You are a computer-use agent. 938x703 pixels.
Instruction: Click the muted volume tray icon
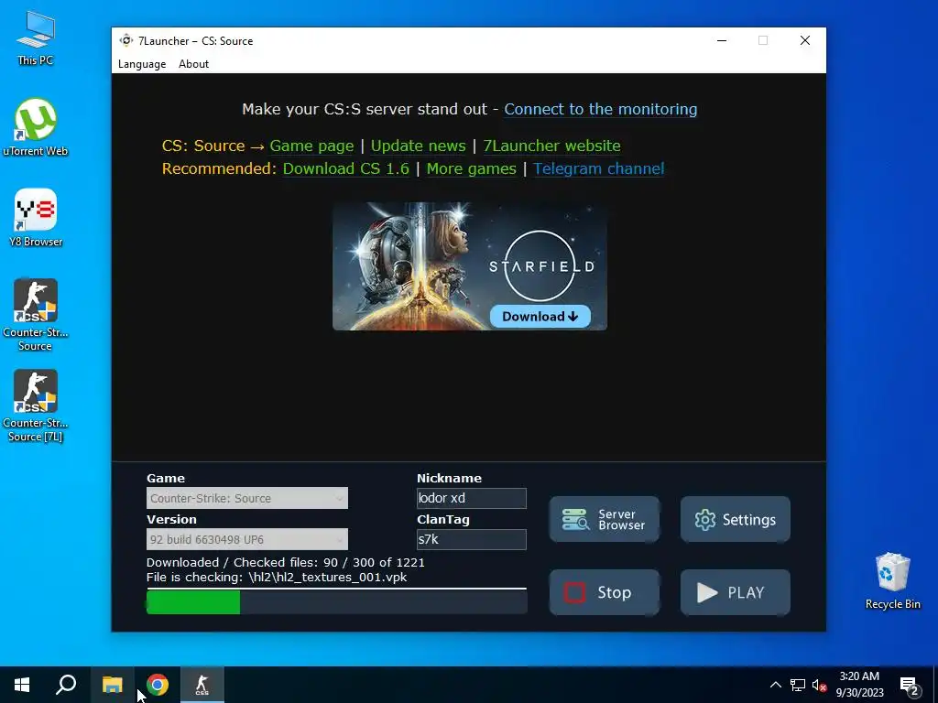click(x=819, y=685)
